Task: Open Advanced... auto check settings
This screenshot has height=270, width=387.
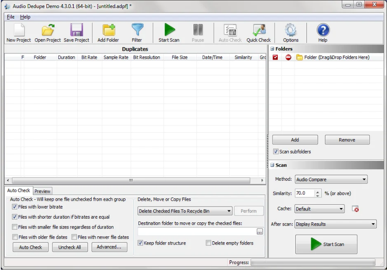Action: (x=109, y=247)
